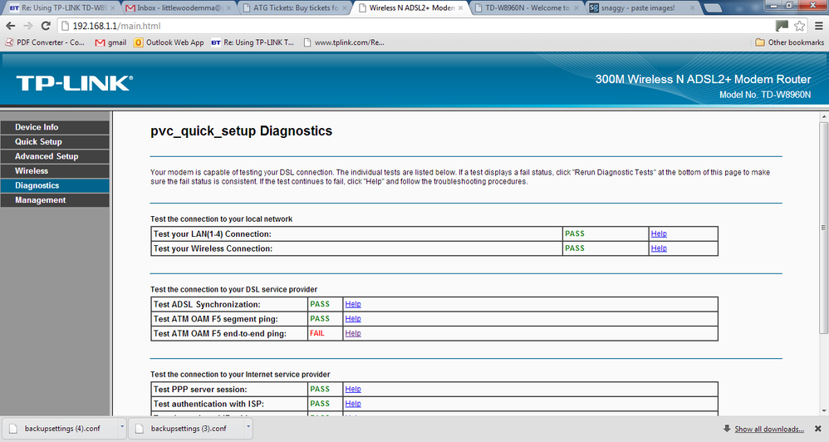The width and height of the screenshot is (829, 442).
Task: Open the www.tplink.com bookmark
Action: coord(344,42)
